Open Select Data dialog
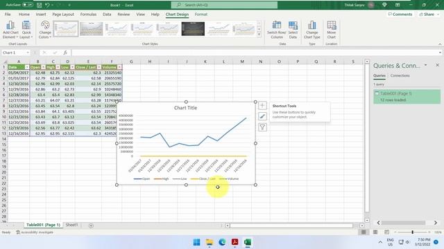444x249 pixels. pos(293,30)
